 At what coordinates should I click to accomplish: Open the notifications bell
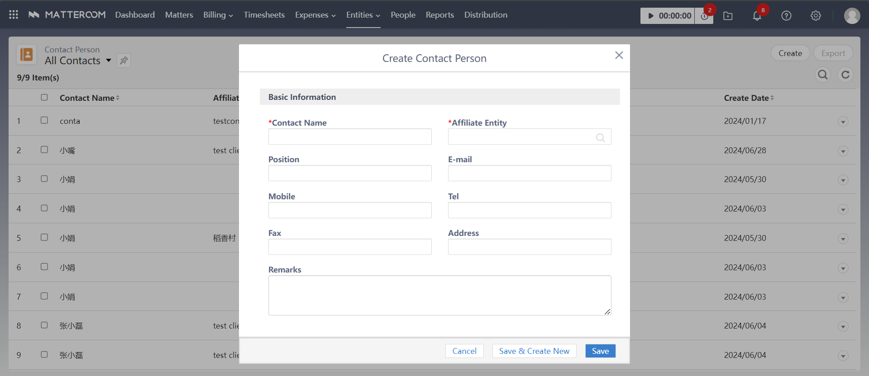click(x=757, y=16)
